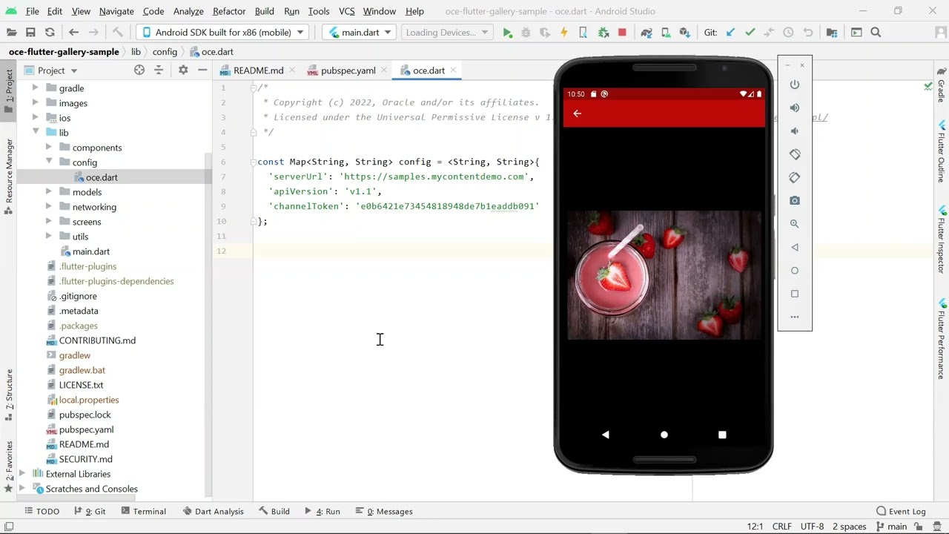This screenshot has width=949, height=534.
Task: Open Git history clock icon
Action: click(788, 33)
